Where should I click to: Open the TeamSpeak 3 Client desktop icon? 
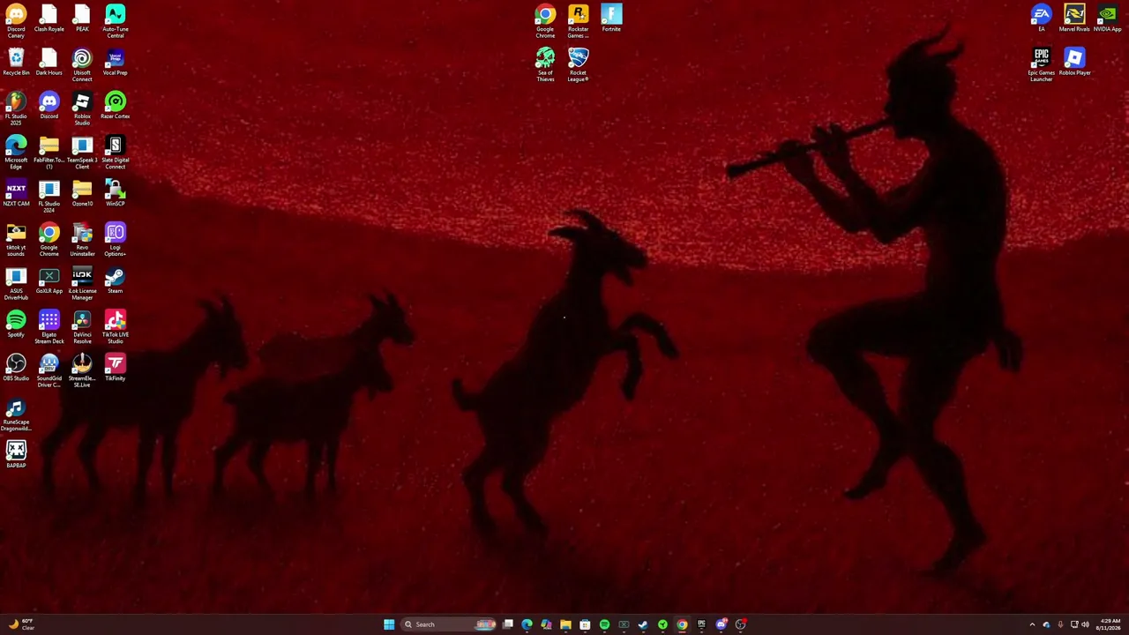click(x=82, y=153)
